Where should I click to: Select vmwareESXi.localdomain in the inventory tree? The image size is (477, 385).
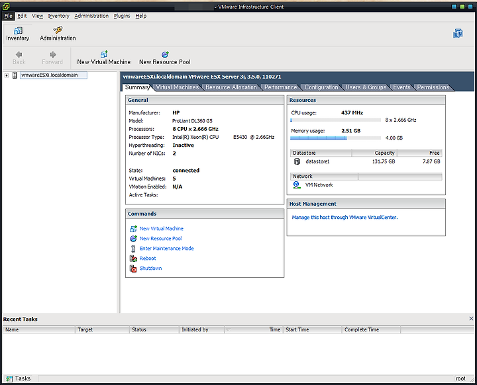click(x=53, y=75)
